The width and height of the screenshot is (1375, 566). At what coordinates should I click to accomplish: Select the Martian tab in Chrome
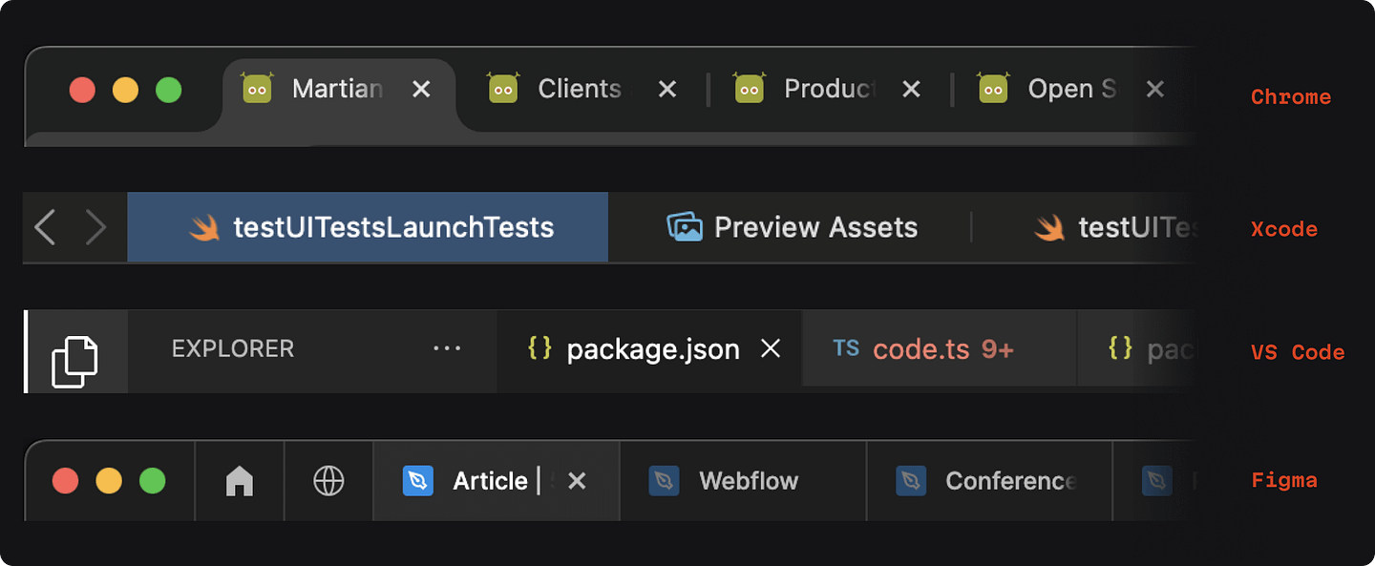pyautogui.click(x=339, y=93)
